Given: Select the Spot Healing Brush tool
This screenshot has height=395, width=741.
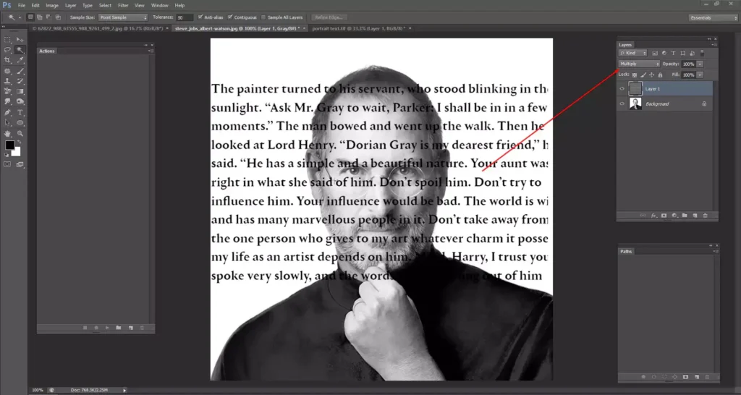Looking at the screenshot, I should tap(7, 72).
